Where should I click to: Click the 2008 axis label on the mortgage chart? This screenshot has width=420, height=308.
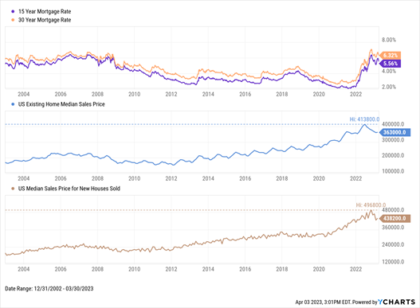pyautogui.click(x=97, y=94)
